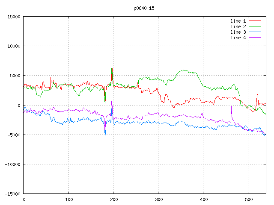Screen dimensions: 274x205
Task: Select the 'line 1' legend label
Action: tap(238, 21)
